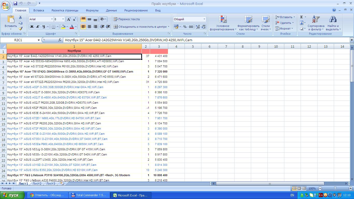Cut selection with the scissors icon
Screen dimensions: 354x199
[x=20, y=17]
